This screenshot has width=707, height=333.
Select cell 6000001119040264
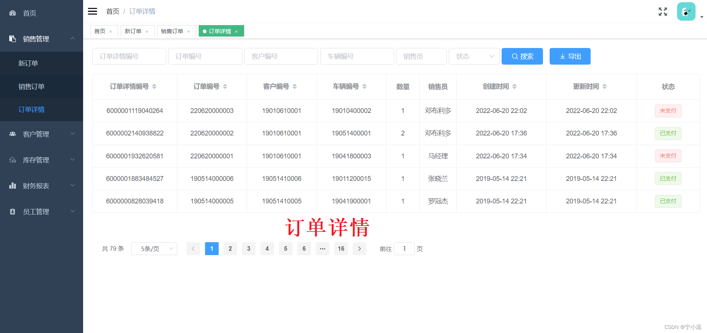tap(135, 111)
